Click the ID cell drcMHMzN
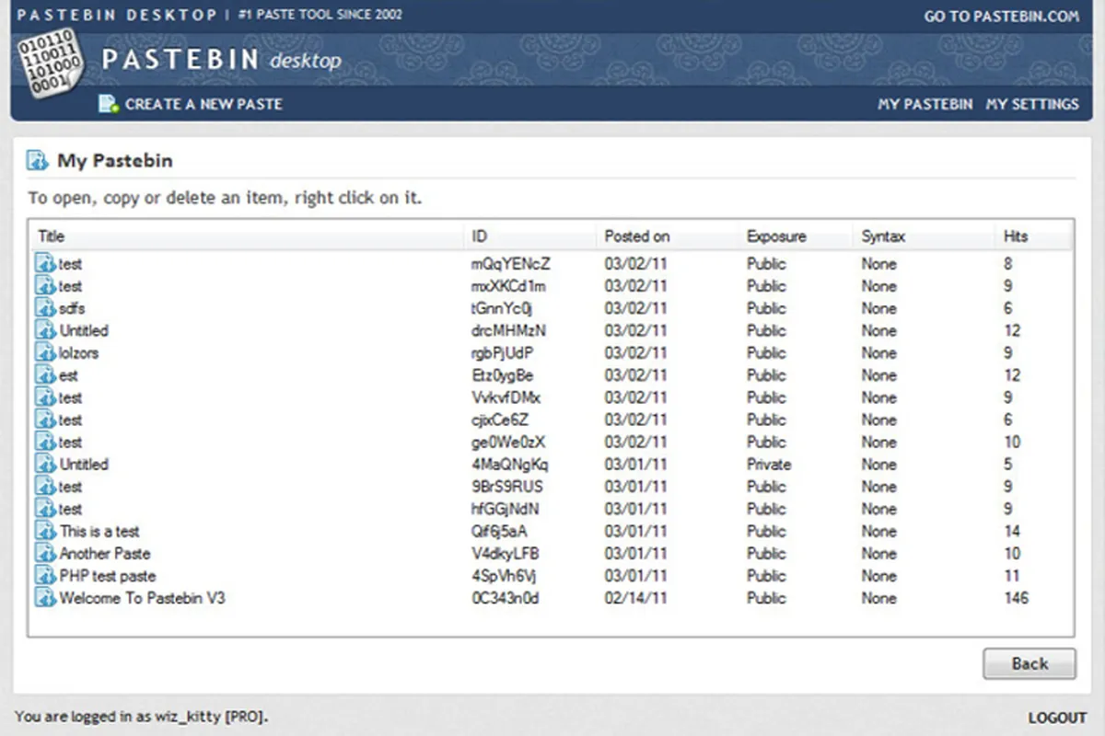Screen dimensions: 1105x736 (x=508, y=330)
